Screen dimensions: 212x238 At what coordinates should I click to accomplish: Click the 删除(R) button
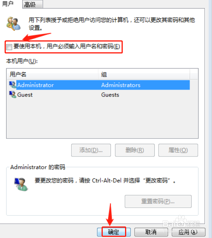click(x=135, y=150)
